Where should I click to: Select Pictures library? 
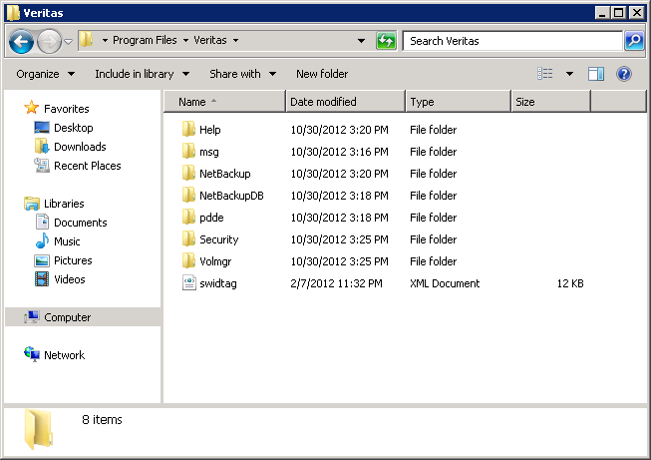[73, 260]
